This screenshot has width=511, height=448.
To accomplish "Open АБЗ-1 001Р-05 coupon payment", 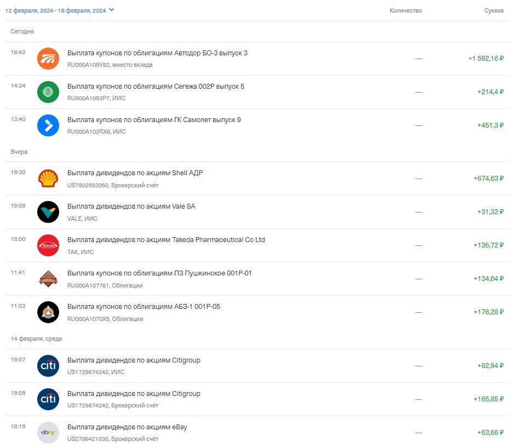I will (257, 312).
